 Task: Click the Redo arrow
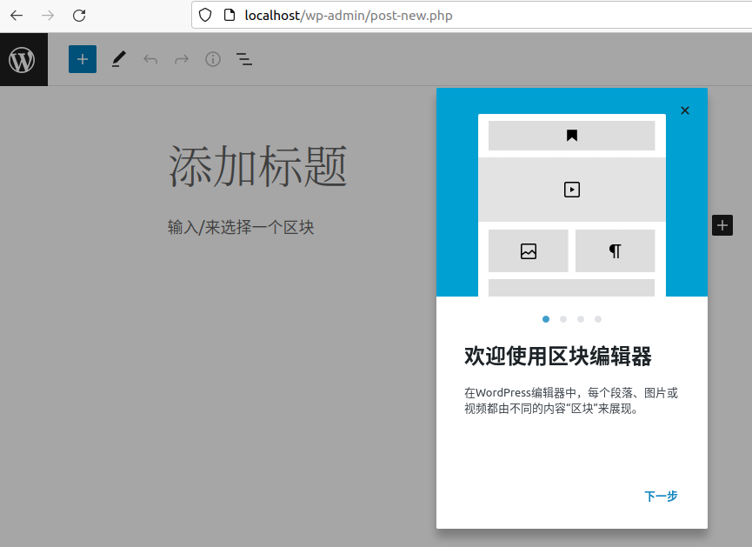[182, 59]
